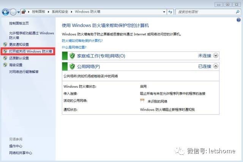Open 什么是网络位置? help link
The image size is (243, 162).
[x=74, y=47]
